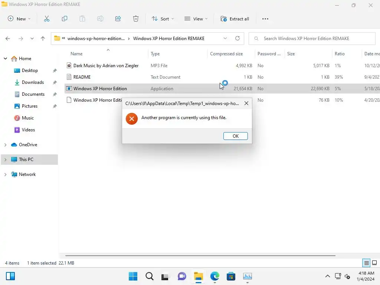The image size is (380, 285).
Task: Open Pictures in navigation pane
Action: (x=26, y=106)
